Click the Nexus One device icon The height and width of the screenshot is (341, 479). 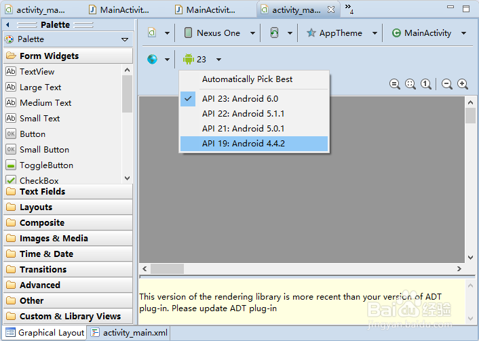[188, 33]
